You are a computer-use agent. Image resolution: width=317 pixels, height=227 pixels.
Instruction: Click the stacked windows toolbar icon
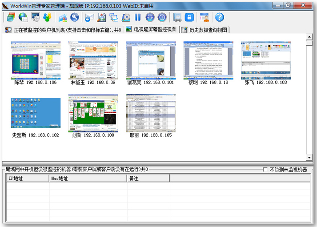pos(11,17)
